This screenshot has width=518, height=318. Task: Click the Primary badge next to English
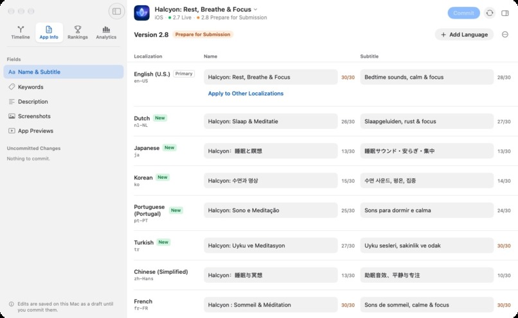(184, 74)
